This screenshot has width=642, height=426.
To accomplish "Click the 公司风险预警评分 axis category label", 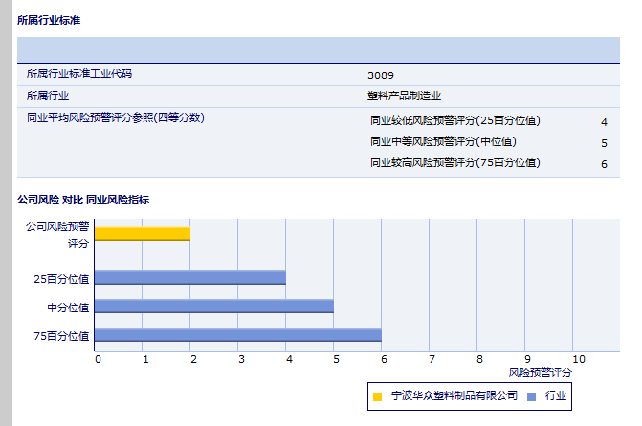I will pos(57,234).
